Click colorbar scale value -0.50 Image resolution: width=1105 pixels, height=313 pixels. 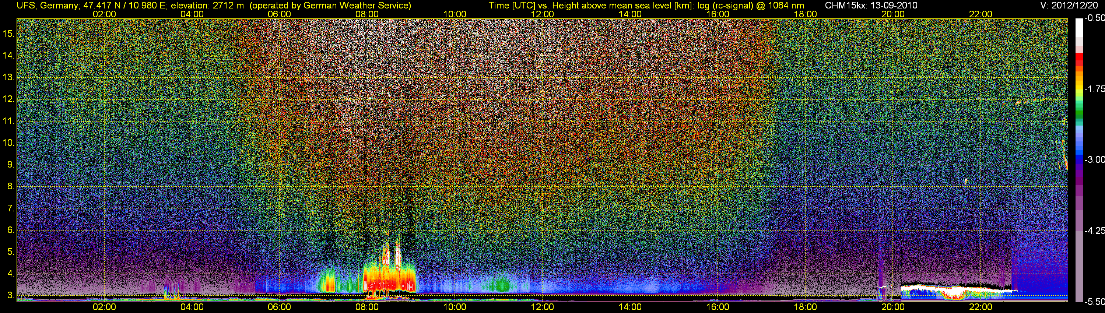tap(1095, 18)
